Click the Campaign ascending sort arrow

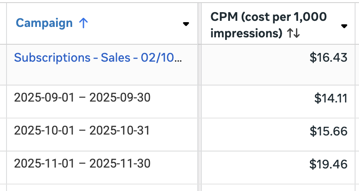(x=83, y=23)
